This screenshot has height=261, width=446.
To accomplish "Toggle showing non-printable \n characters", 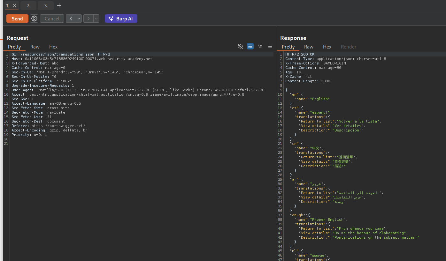I will pyautogui.click(x=260, y=47).
